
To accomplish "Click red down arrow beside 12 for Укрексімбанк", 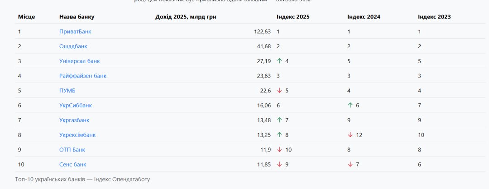I will 350,135.
